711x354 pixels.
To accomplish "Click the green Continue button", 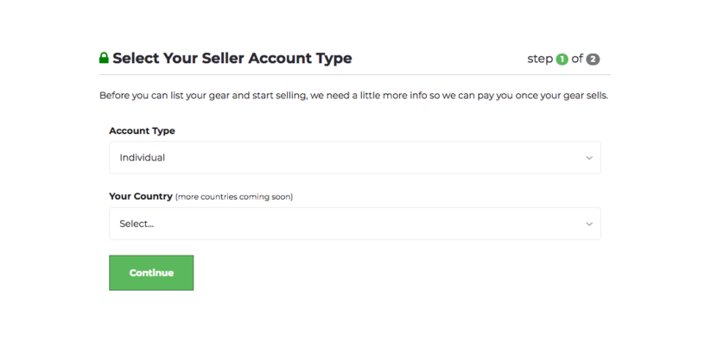I will click(151, 273).
